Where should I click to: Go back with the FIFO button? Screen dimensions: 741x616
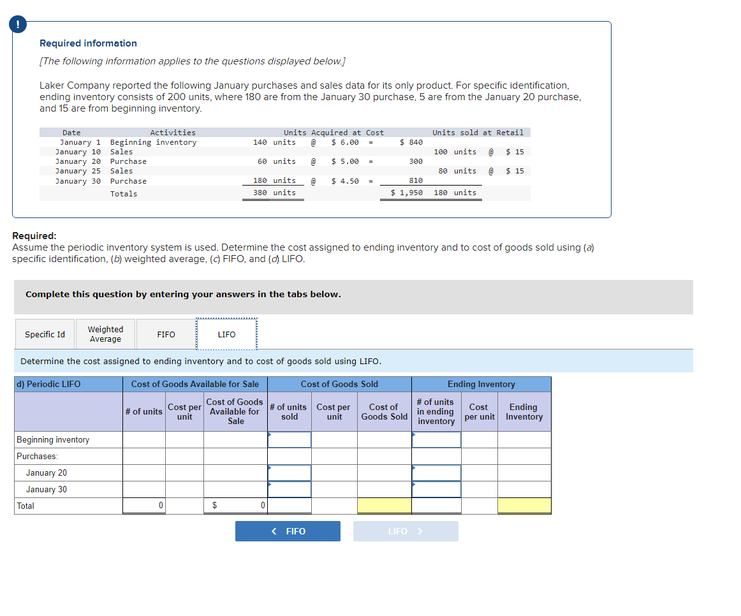pyautogui.click(x=288, y=531)
